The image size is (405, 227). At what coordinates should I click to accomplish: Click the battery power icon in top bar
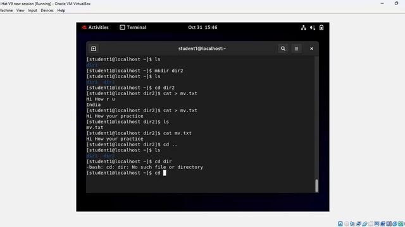321,28
